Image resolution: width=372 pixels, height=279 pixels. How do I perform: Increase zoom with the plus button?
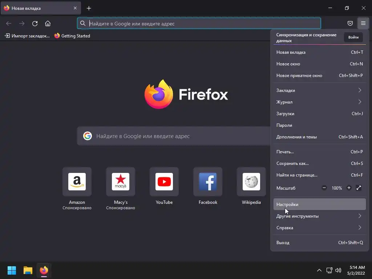pyautogui.click(x=349, y=188)
